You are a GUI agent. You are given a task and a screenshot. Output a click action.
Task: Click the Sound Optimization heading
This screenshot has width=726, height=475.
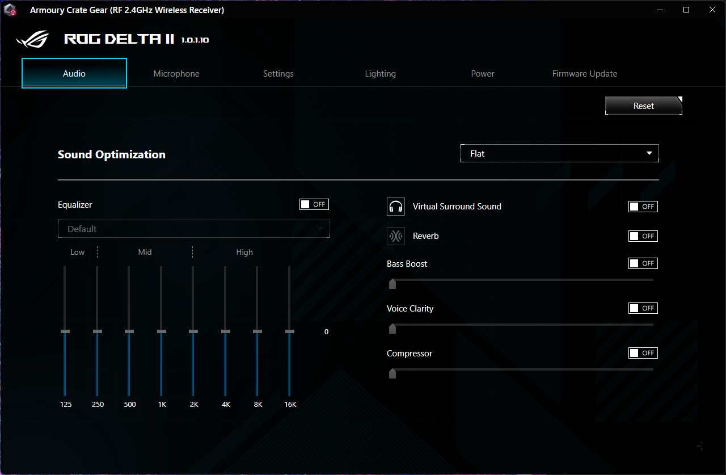point(112,154)
